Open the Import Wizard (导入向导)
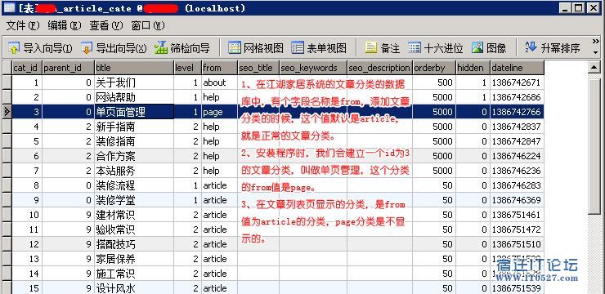Image resolution: width=605 pixels, height=294 pixels. point(40,48)
